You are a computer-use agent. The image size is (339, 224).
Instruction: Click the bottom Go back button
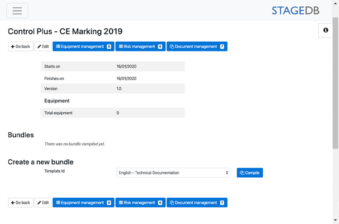click(x=21, y=203)
